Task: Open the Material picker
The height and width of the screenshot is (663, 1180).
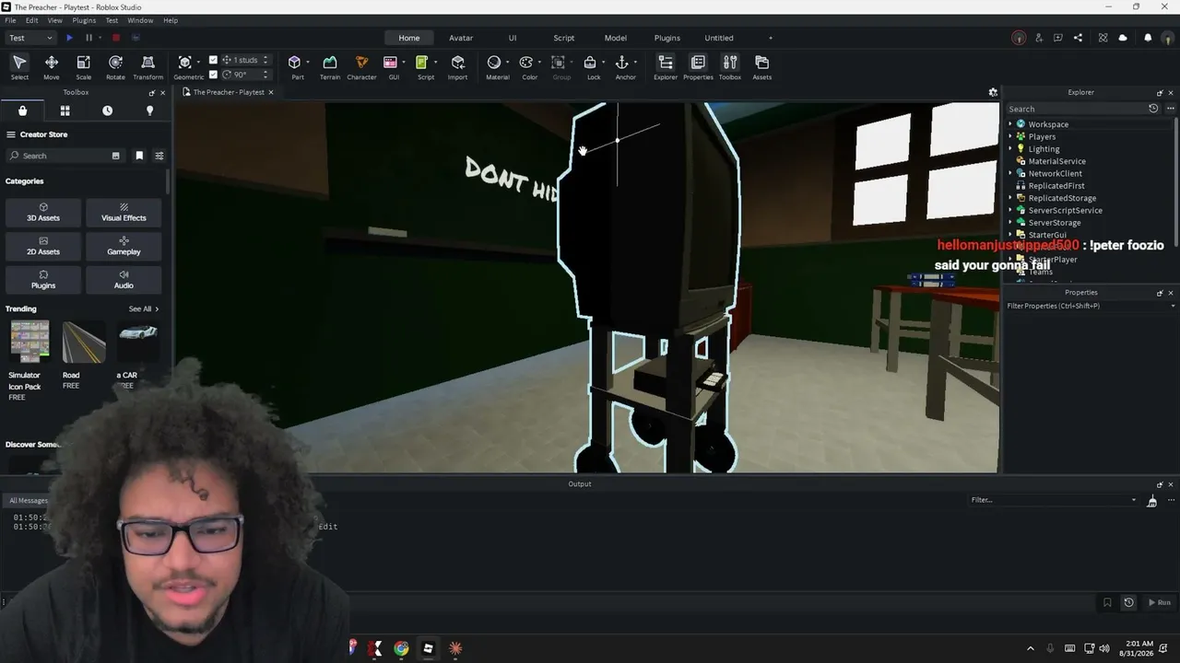Action: point(497,67)
